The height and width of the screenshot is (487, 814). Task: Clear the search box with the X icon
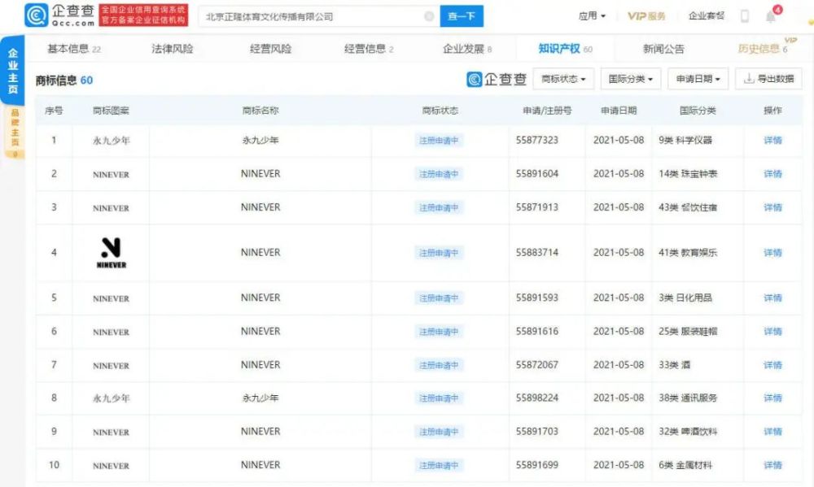click(x=429, y=16)
